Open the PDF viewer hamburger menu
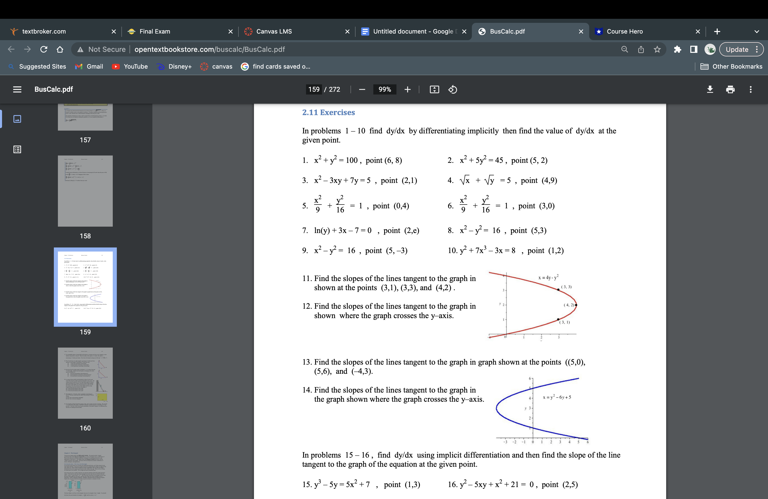768x499 pixels. click(x=17, y=89)
